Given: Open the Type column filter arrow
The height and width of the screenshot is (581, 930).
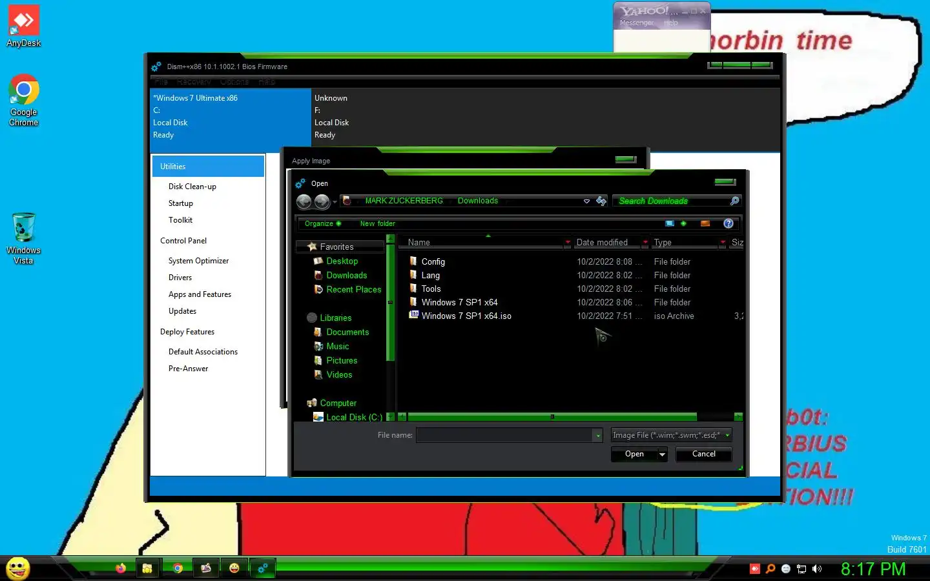Looking at the screenshot, I should pos(723,243).
